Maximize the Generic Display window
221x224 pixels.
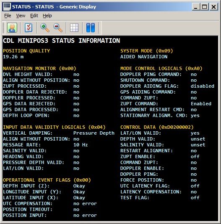tap(204, 7)
